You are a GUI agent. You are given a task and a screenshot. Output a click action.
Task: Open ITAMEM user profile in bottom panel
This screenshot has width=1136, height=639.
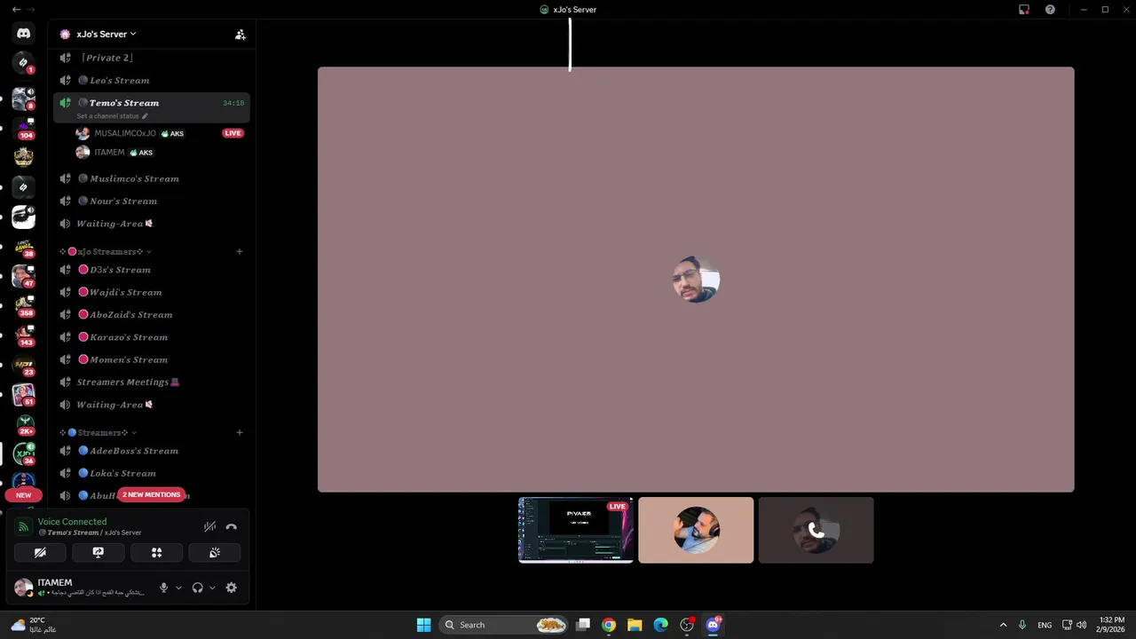80,588
